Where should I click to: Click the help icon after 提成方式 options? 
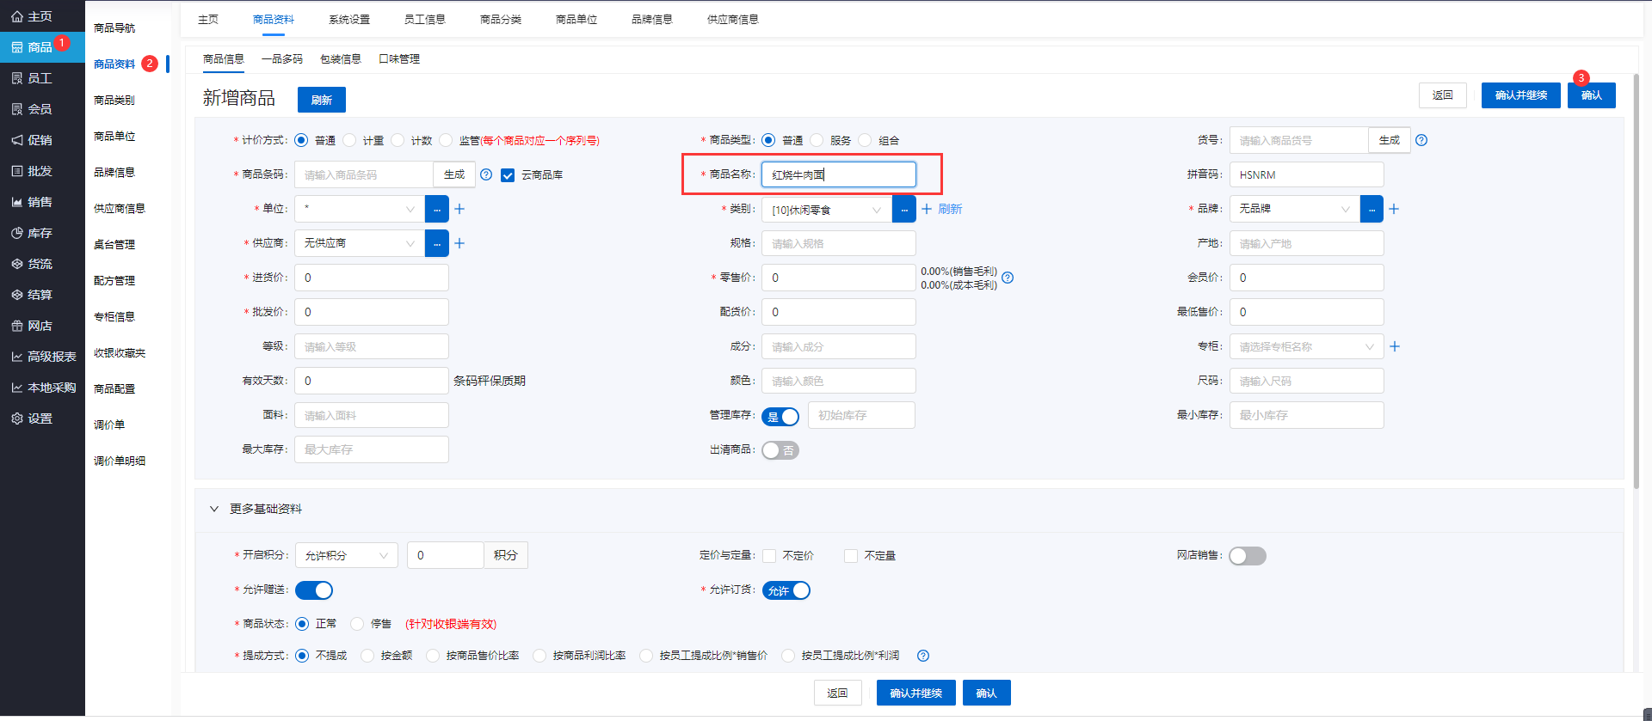coord(923,656)
